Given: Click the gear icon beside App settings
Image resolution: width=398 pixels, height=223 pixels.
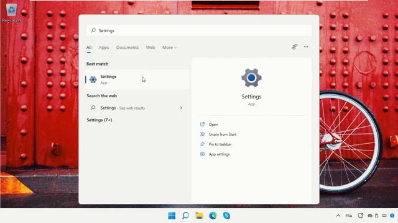Looking at the screenshot, I should click(x=202, y=154).
